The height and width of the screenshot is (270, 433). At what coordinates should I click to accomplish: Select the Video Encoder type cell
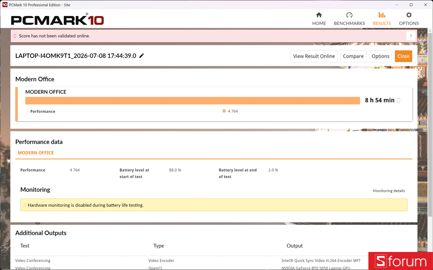(161, 261)
